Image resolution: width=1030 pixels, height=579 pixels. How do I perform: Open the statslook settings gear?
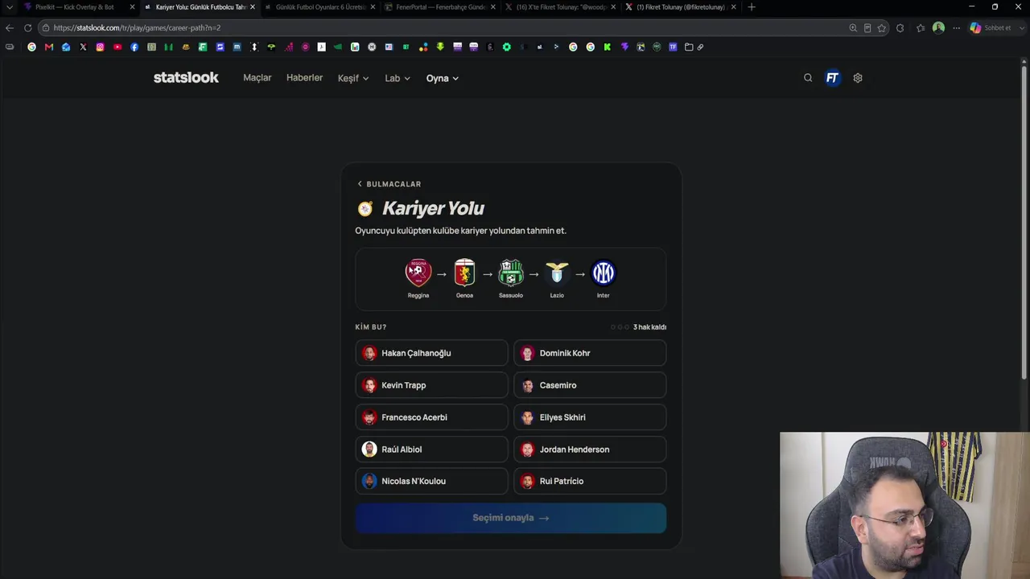tap(858, 78)
